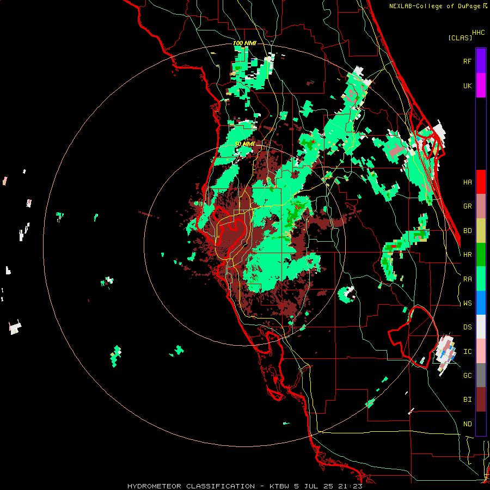Screen dimensions: 490x490
Task: Click the IC light pink legend swatch
Action: point(481,351)
